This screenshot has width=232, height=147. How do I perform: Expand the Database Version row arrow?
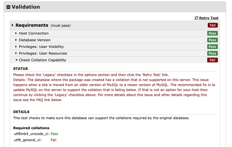click(x=16, y=40)
